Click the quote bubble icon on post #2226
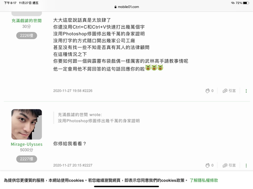 click(225, 91)
